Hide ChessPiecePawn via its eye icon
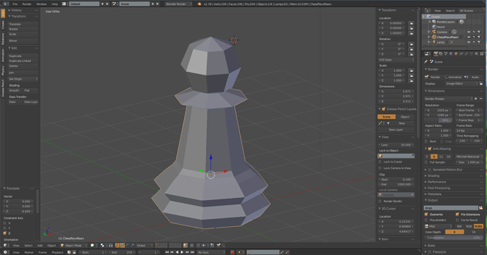Viewport: 487px width, 255px height. (469, 37)
